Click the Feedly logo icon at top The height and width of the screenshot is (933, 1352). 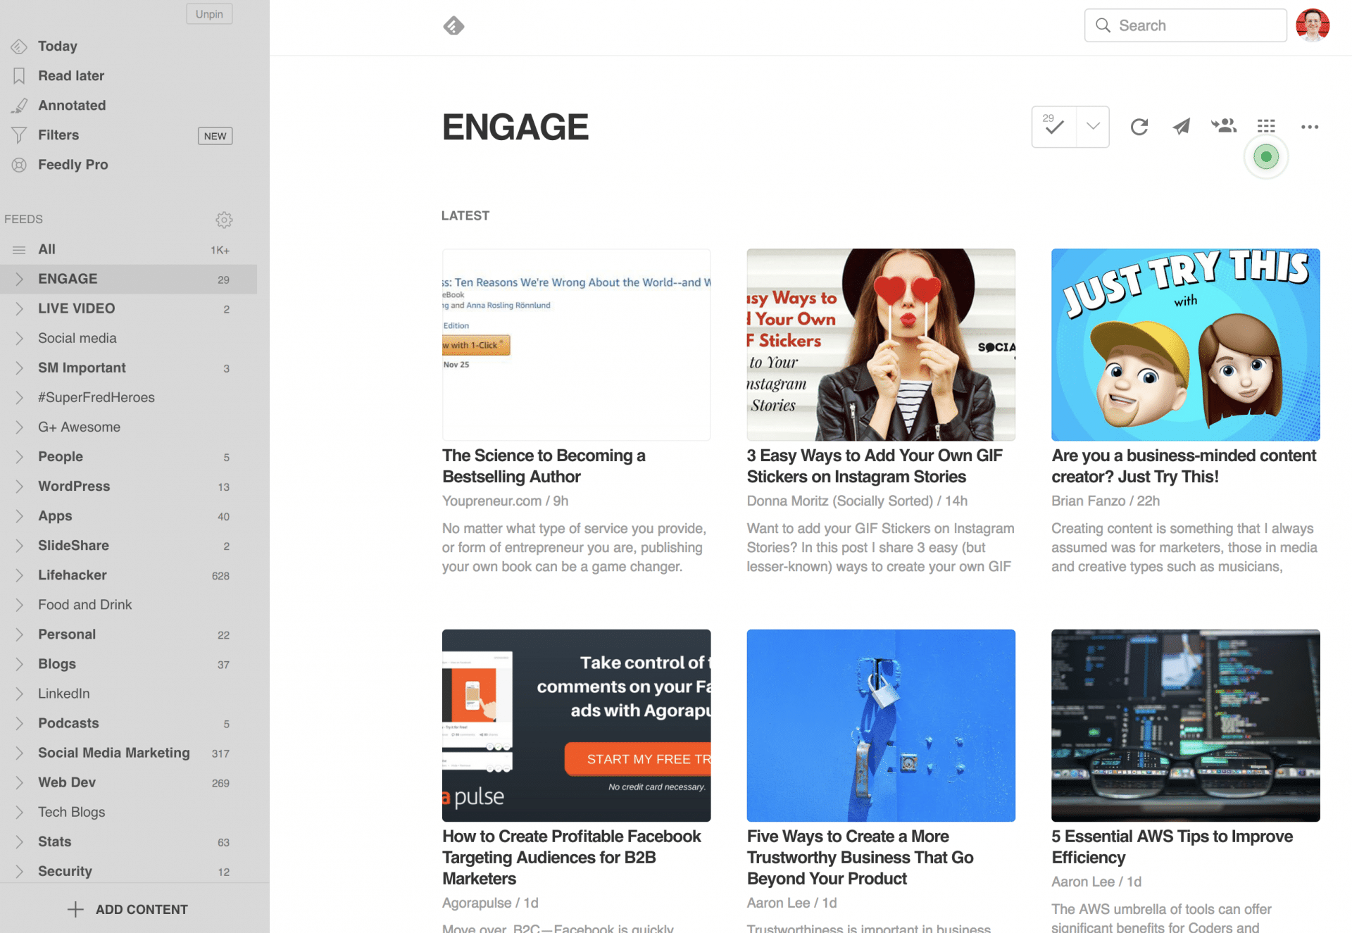(x=453, y=26)
